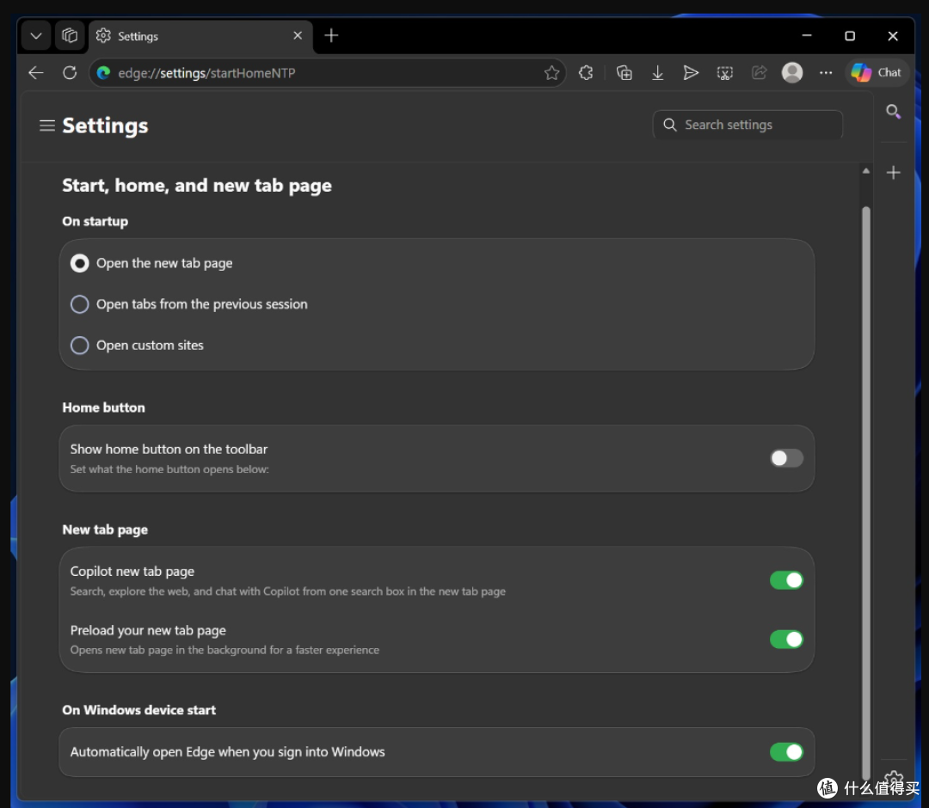Screen dimensions: 929x808
Task: Open sidebar search magnifier icon
Action: (894, 112)
